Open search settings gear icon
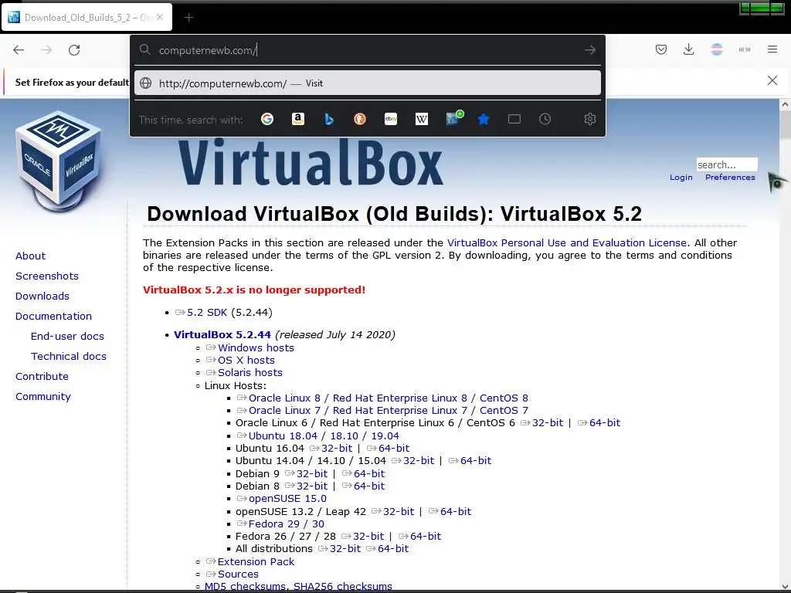 (x=589, y=119)
